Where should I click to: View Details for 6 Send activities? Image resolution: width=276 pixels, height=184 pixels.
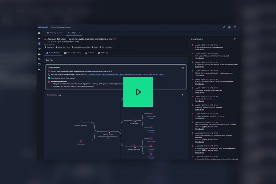199,101
